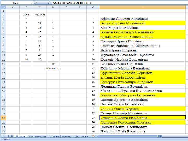
Task: Select column B header
Action: click(26, 7)
